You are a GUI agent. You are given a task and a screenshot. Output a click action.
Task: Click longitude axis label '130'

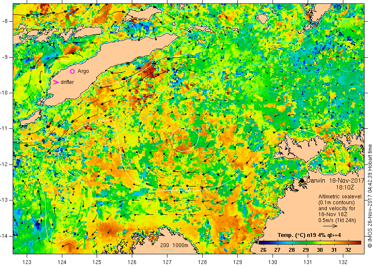pos(273,262)
